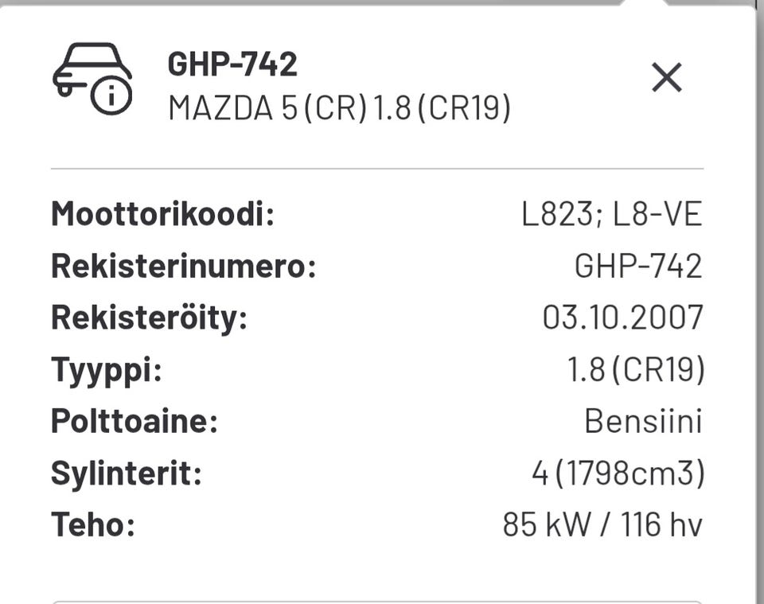
Task: Select the Bensiini fuel value
Action: (643, 421)
